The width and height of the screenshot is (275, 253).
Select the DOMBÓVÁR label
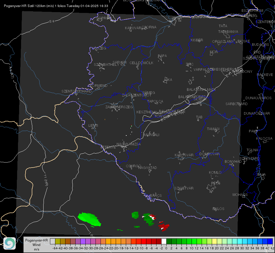[x=210, y=154]
